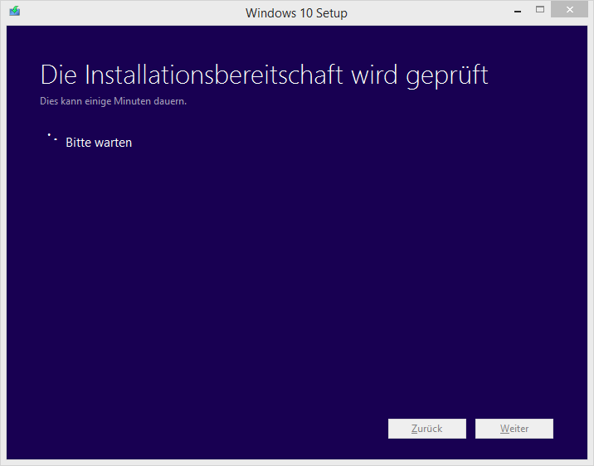Click the spinning progress indicator dots

pyautogui.click(x=52, y=138)
